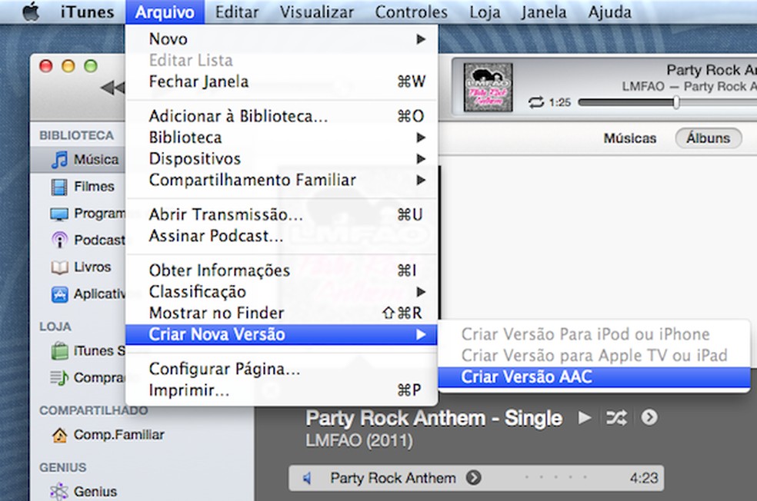This screenshot has width=757, height=501.
Task: Toggle shuffle next to album title
Action: click(616, 418)
